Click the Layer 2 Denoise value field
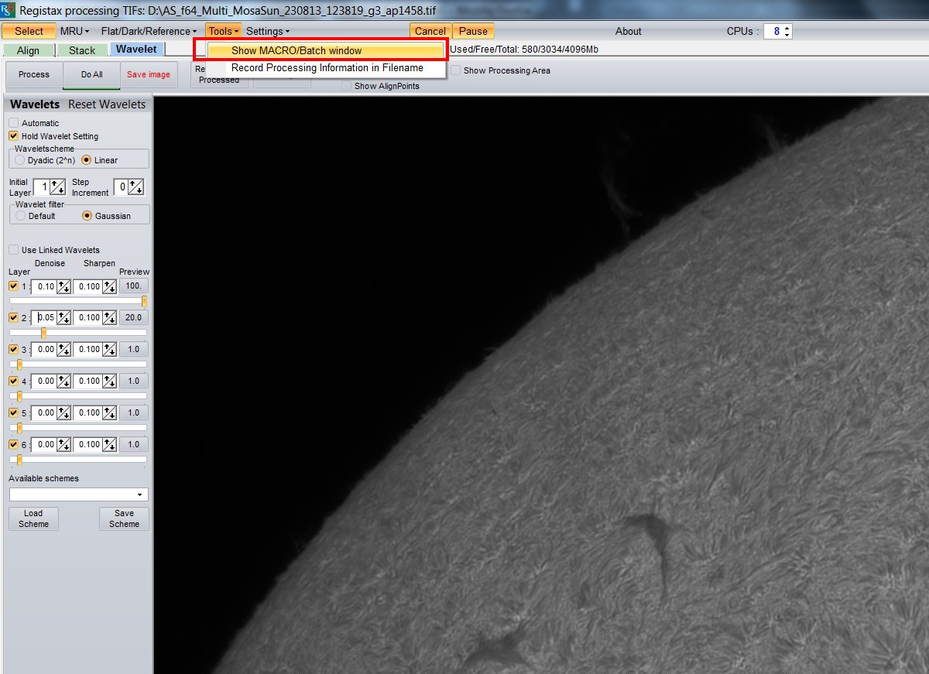This screenshot has height=674, width=929. coord(45,317)
